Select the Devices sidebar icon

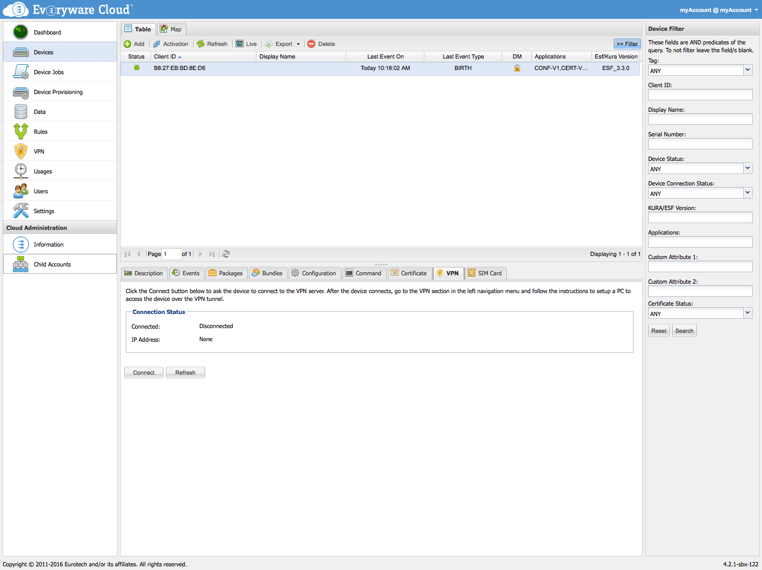21,52
